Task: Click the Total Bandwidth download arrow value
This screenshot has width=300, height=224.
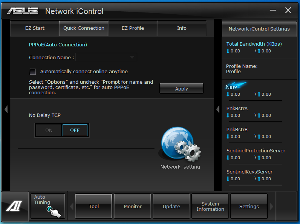Action: (233, 51)
